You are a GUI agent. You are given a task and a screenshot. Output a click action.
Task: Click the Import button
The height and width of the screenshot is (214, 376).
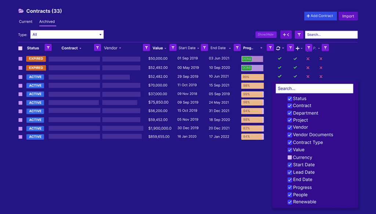point(348,16)
